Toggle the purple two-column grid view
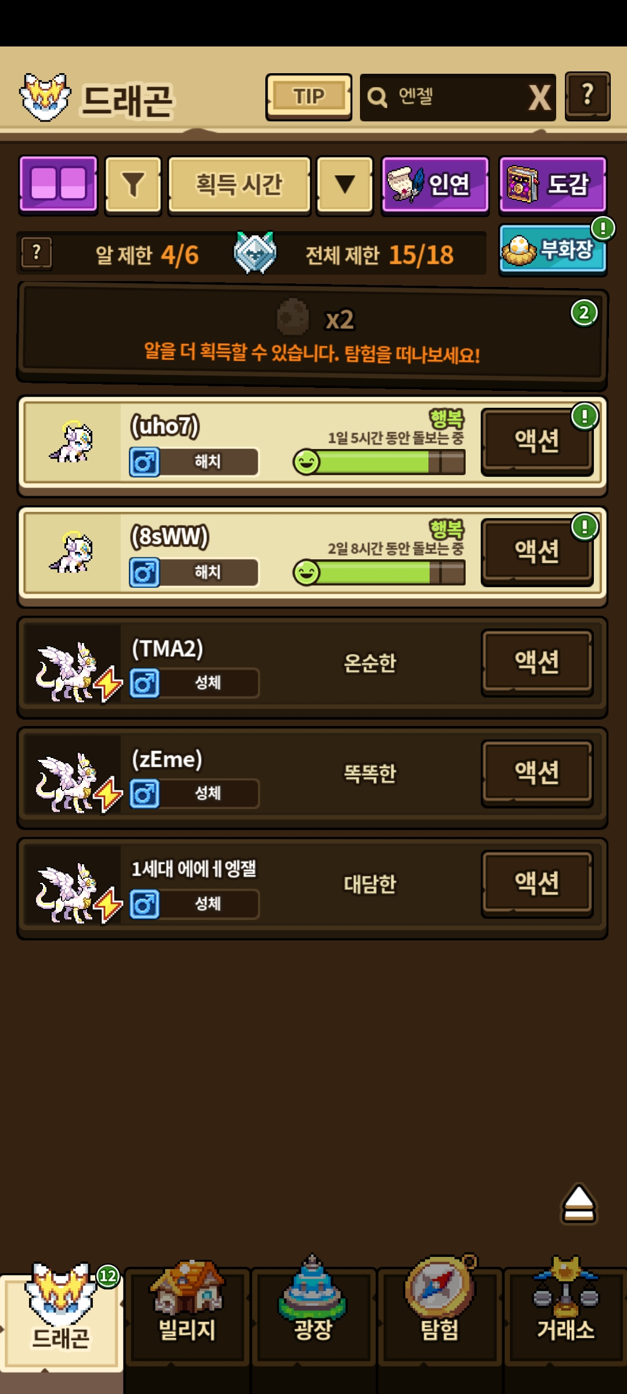The height and width of the screenshot is (1394, 627). coord(58,184)
